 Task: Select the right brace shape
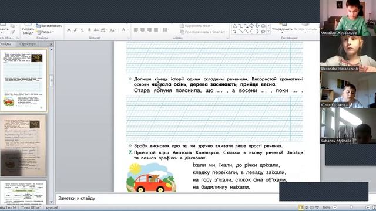(x=257, y=31)
